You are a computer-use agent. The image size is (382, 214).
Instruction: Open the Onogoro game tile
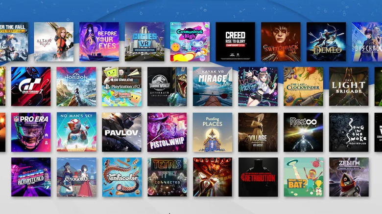click(76, 177)
